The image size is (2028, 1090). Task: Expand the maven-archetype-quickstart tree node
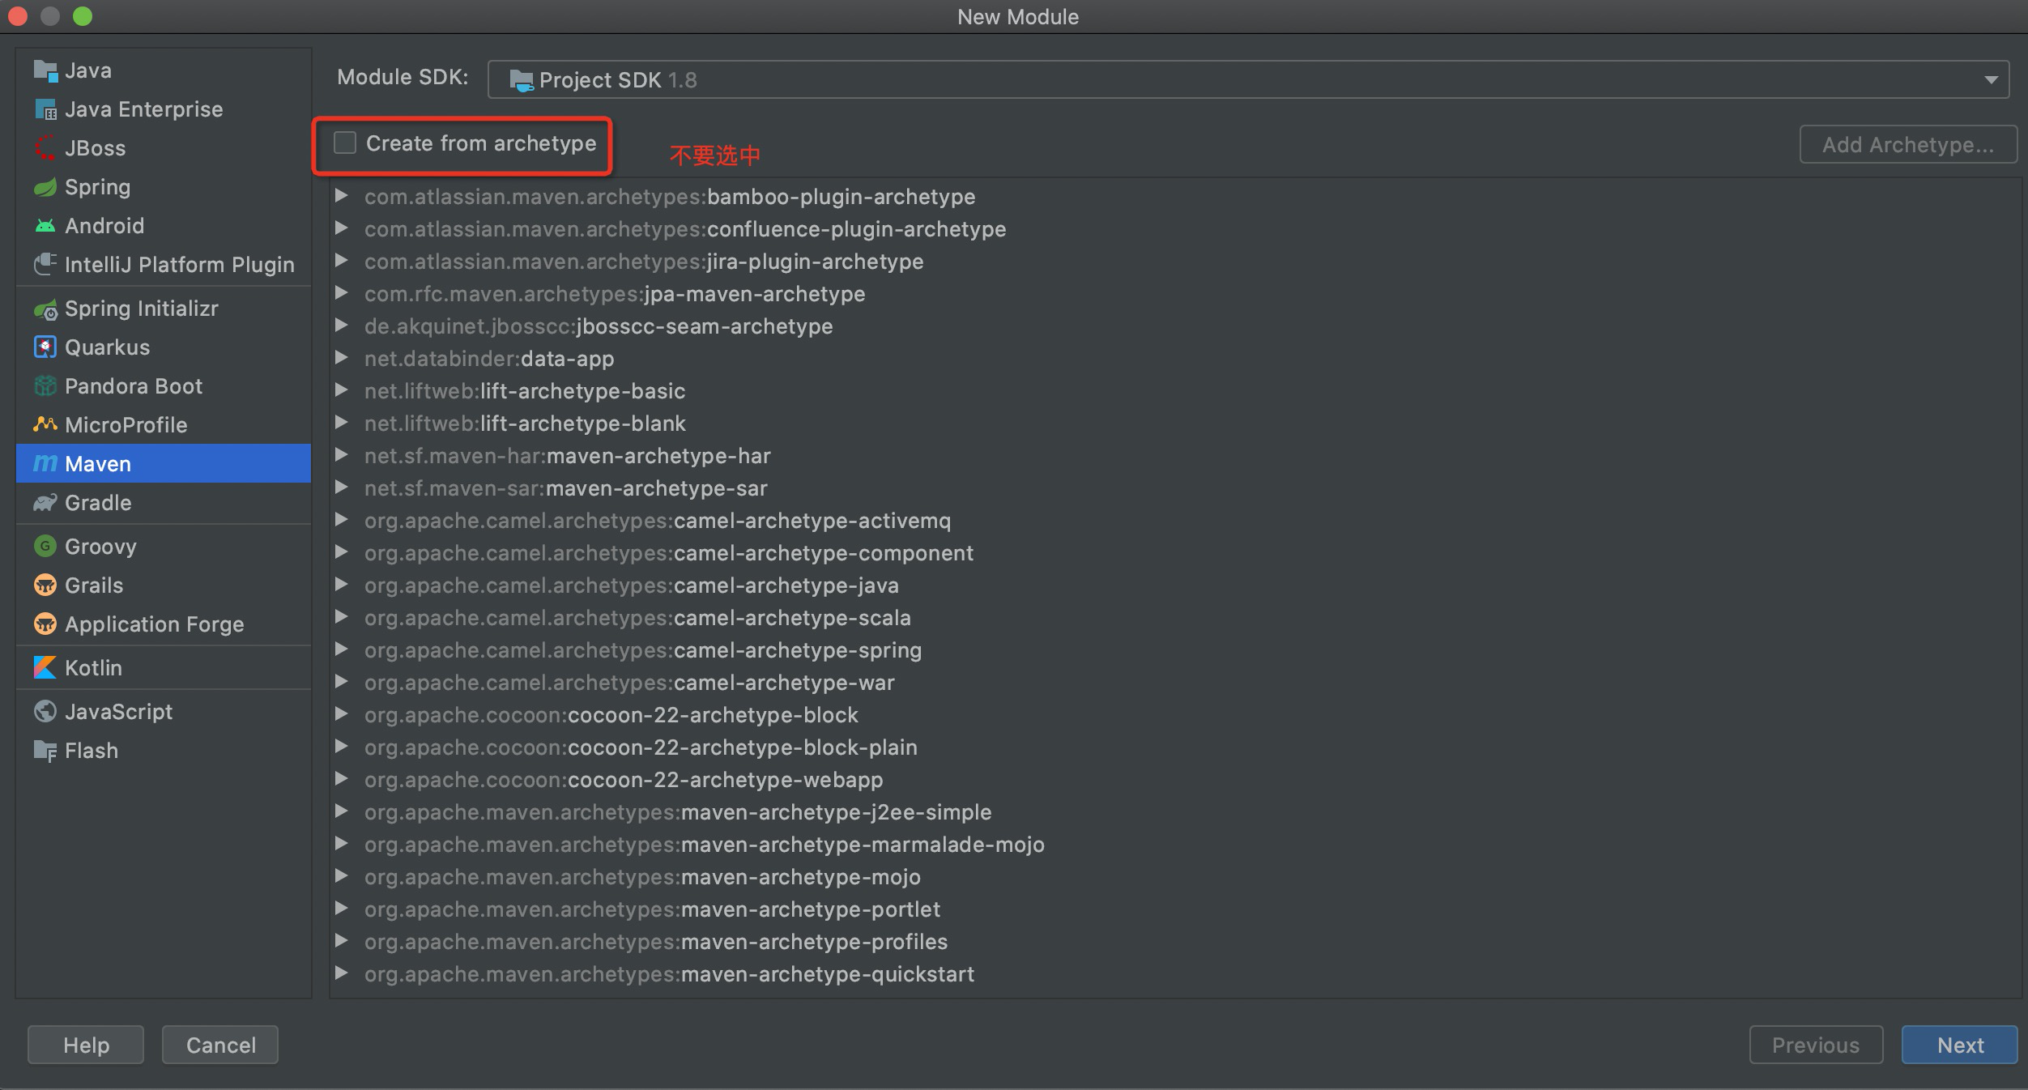click(342, 973)
